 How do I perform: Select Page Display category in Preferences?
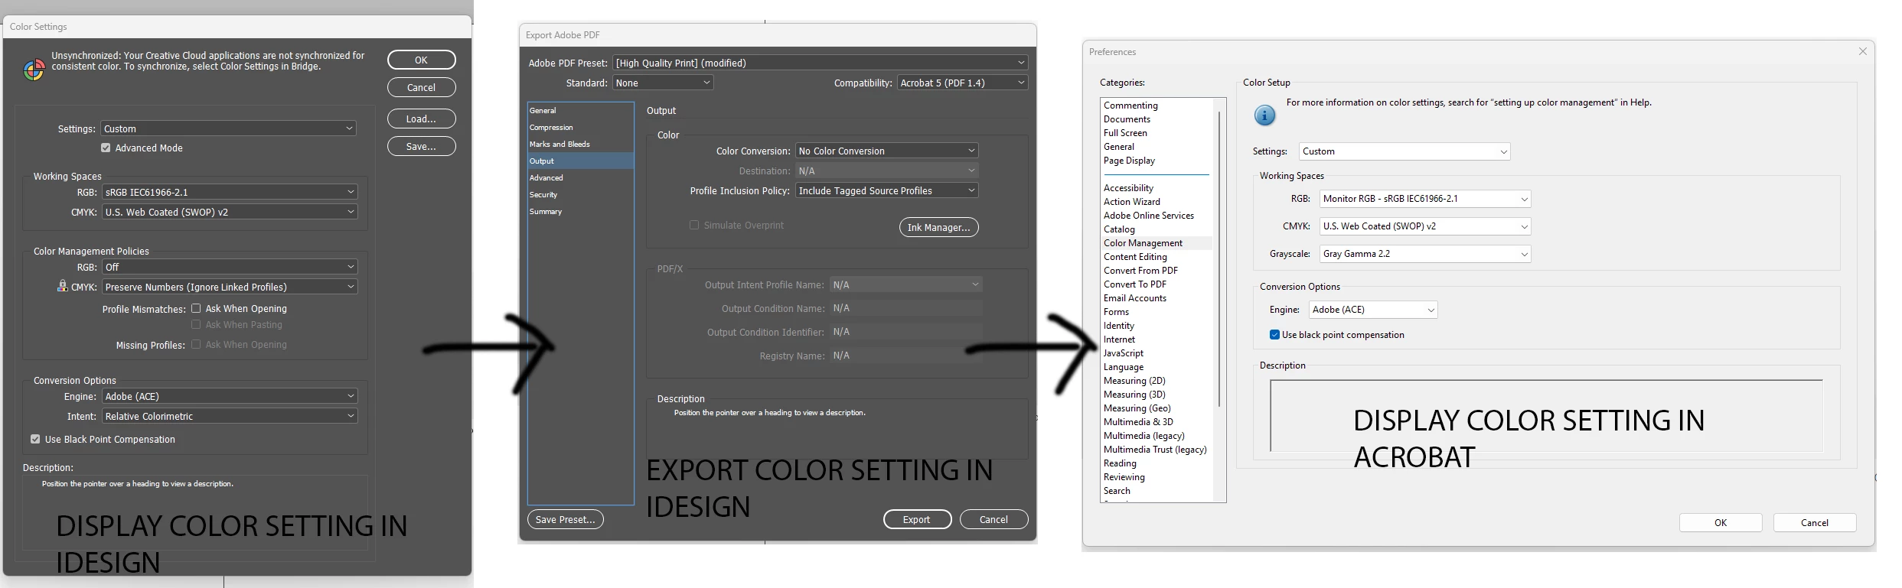(x=1129, y=161)
